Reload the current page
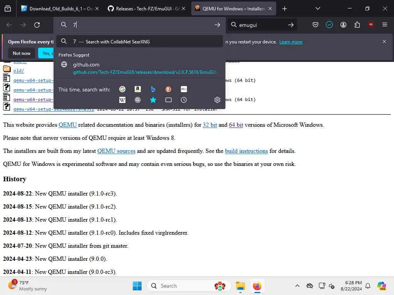The height and width of the screenshot is (295, 394). 37,25
